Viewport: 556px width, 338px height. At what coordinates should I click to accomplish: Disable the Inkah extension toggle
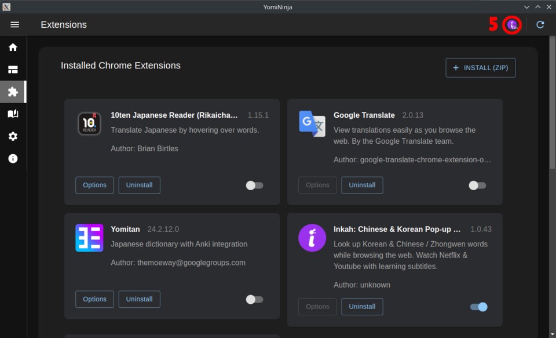478,307
